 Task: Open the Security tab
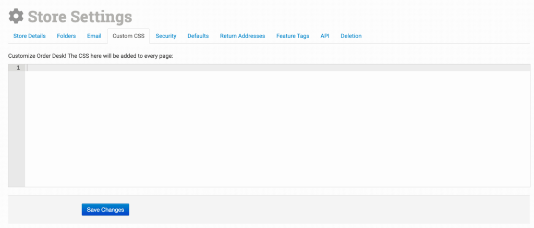coord(166,36)
